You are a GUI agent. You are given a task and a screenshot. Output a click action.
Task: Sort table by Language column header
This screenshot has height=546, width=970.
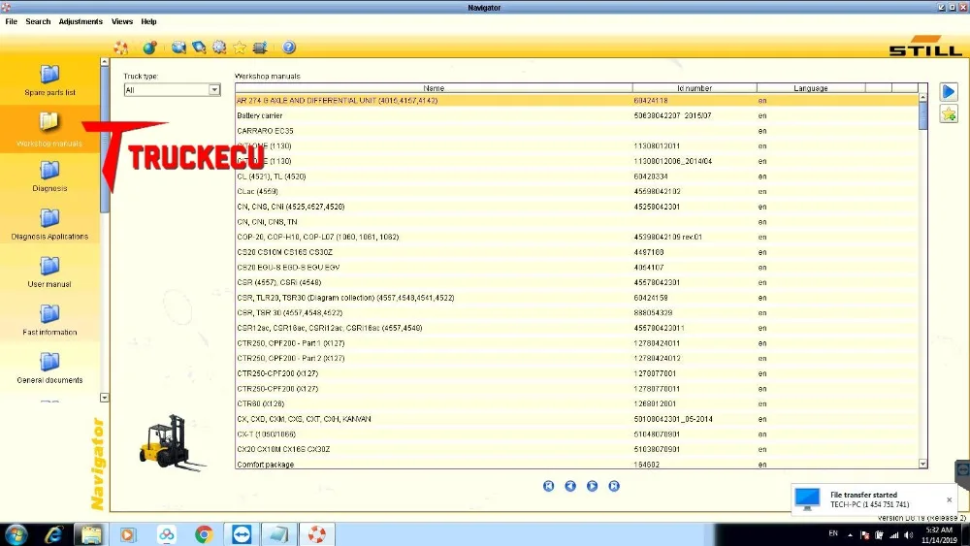coord(810,88)
